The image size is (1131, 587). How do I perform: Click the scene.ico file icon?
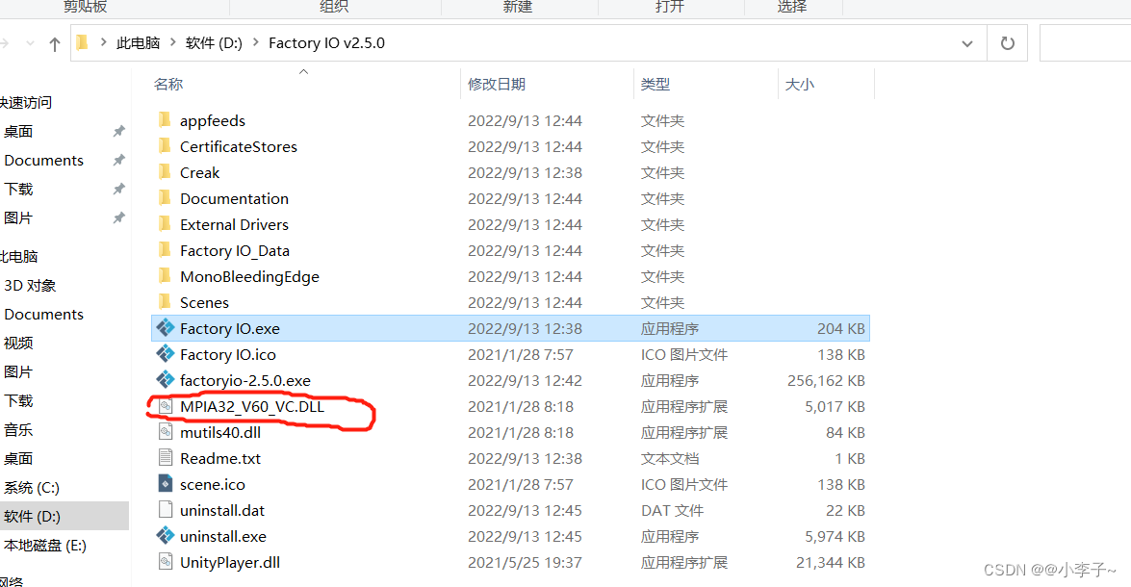click(x=166, y=484)
